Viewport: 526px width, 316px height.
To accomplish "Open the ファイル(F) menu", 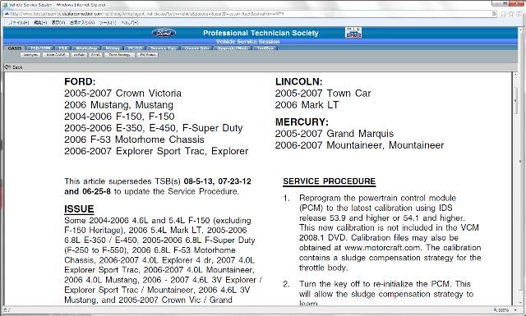I will (19, 22).
